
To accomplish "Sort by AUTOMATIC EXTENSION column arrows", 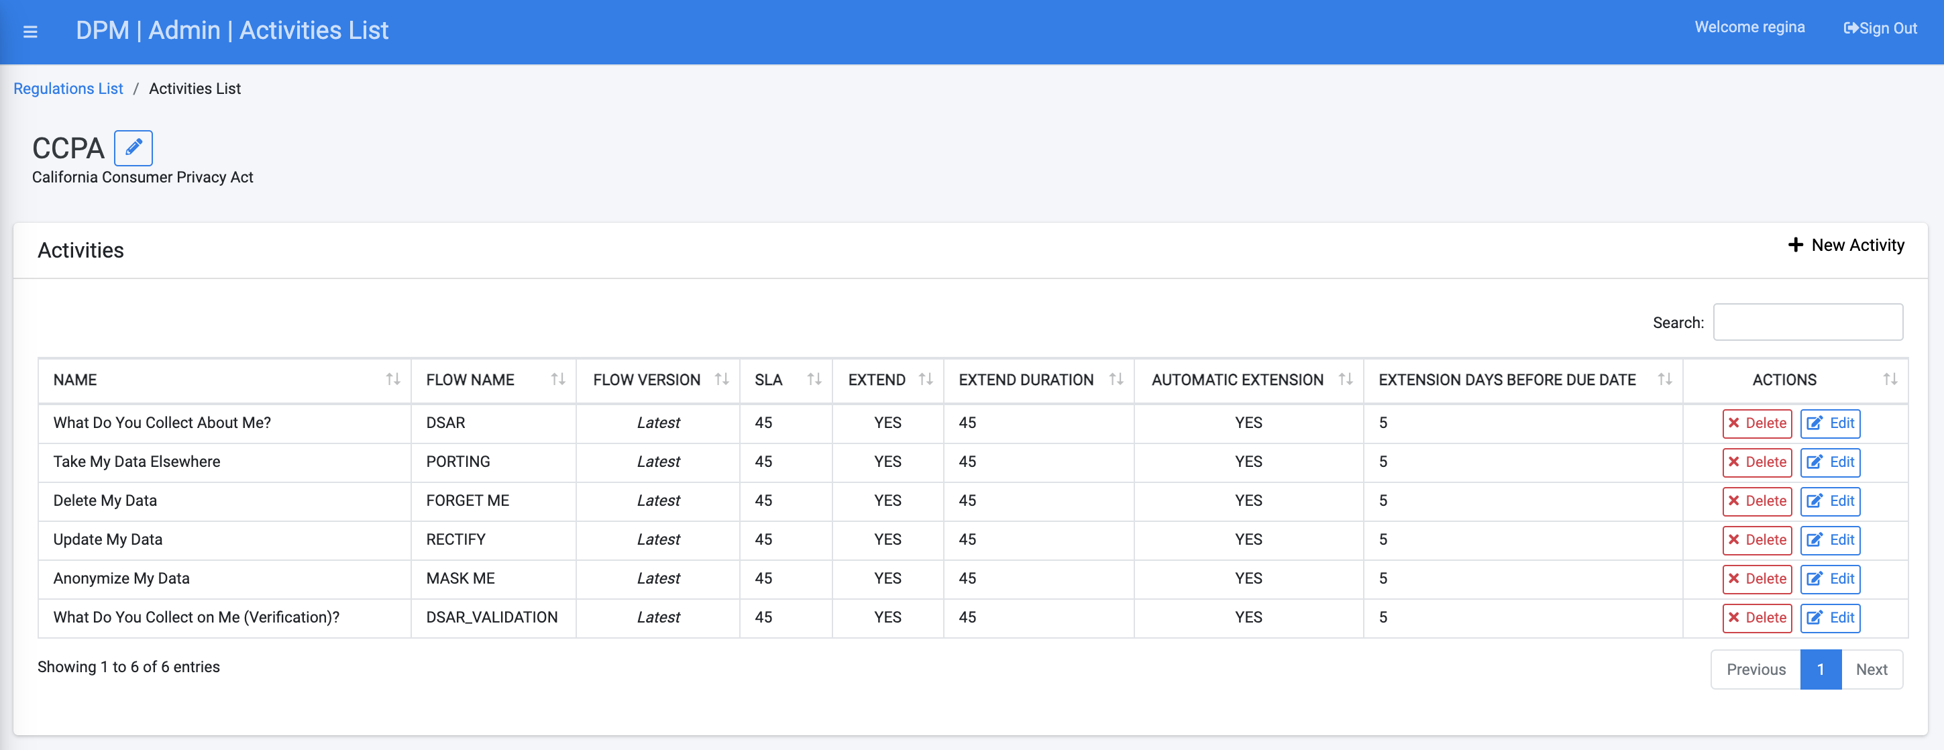I will point(1346,380).
